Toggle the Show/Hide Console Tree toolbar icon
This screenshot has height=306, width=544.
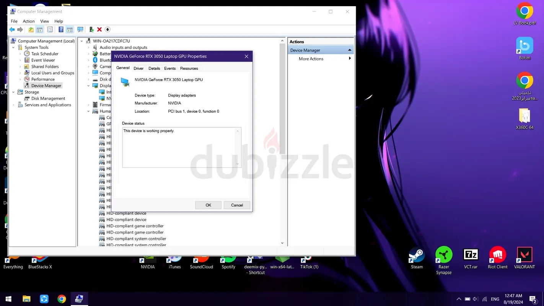pyautogui.click(x=40, y=29)
